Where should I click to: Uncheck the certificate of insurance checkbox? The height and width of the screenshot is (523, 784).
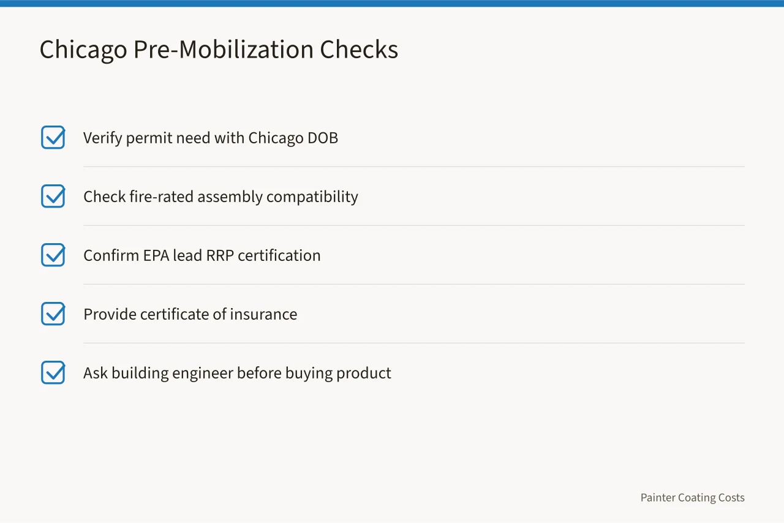53,314
